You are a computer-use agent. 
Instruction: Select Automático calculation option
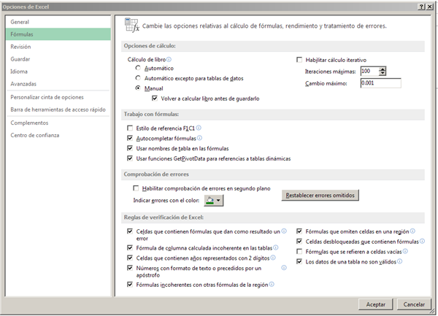tap(138, 68)
